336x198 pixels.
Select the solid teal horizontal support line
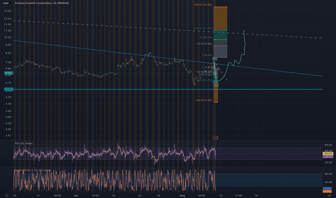(167, 89)
